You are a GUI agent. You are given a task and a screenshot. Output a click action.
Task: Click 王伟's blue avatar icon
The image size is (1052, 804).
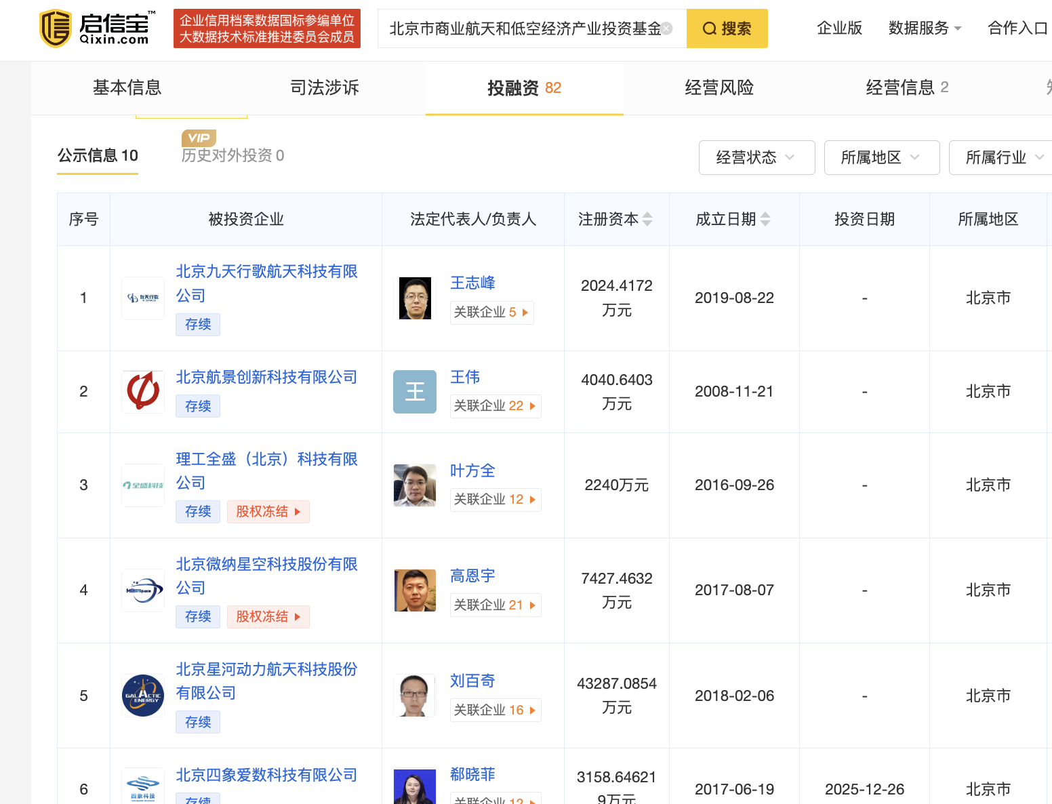pos(415,391)
